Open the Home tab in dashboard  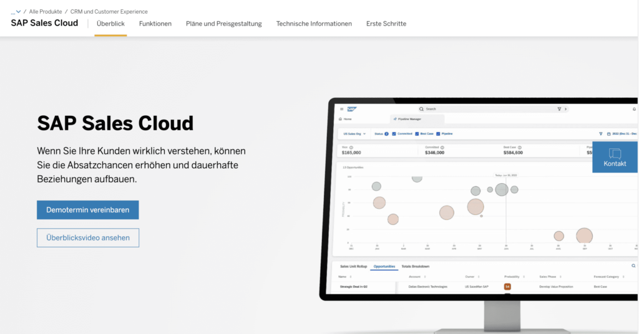[345, 119]
